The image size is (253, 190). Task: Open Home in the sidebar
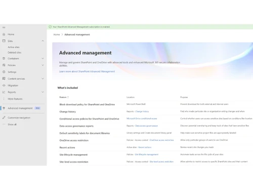pos(11,34)
